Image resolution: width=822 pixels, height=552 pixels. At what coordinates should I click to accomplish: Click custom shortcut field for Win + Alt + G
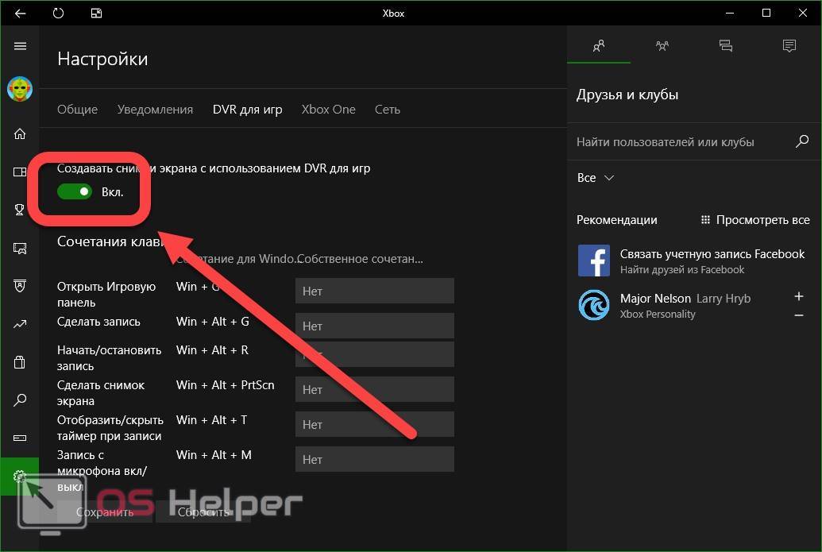[374, 326]
